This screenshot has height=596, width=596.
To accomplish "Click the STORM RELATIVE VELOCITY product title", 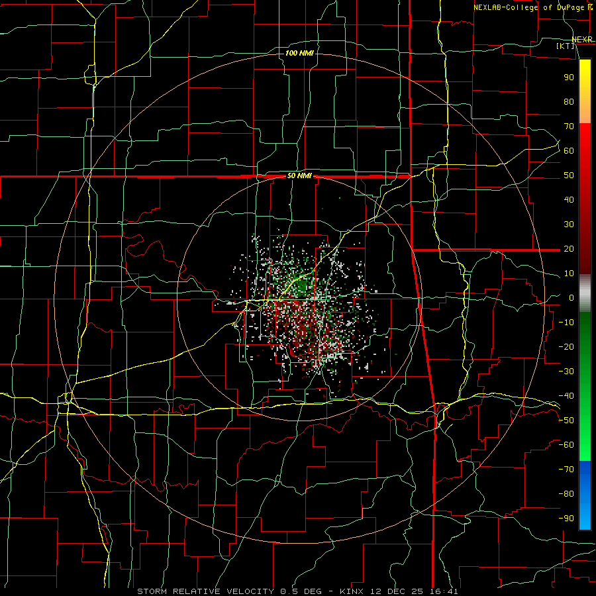I will point(205,591).
